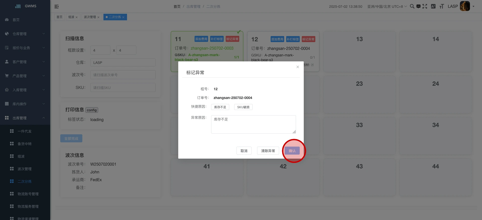Image resolution: width=482 pixels, height=220 pixels.
Task: Click the user avatar image
Action: 465,6
